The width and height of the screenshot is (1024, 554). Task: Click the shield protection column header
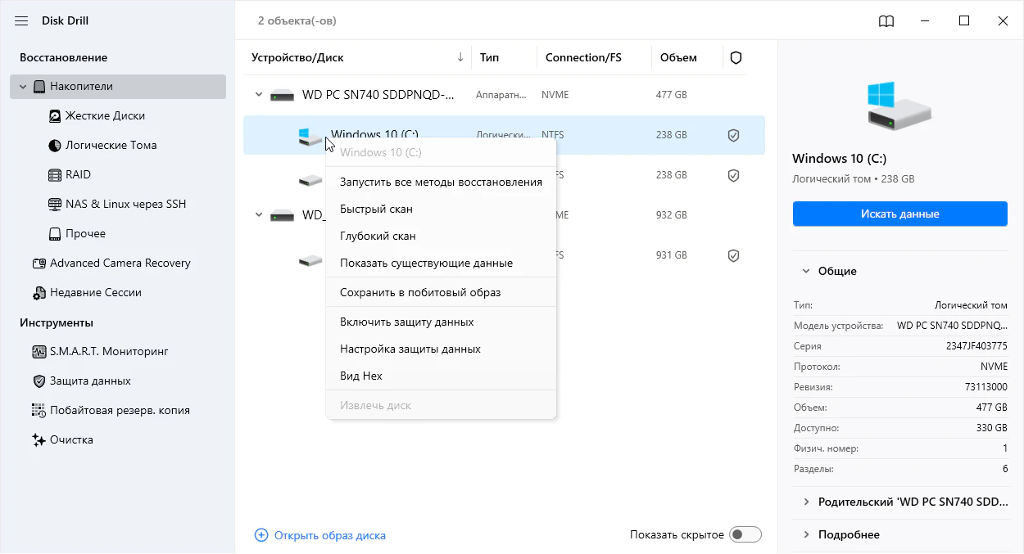(x=736, y=58)
